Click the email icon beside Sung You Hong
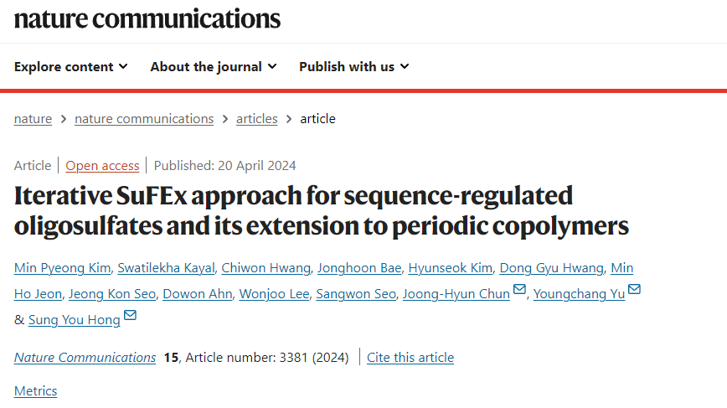 (130, 315)
